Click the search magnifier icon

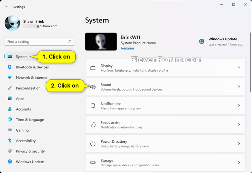pos(70,41)
